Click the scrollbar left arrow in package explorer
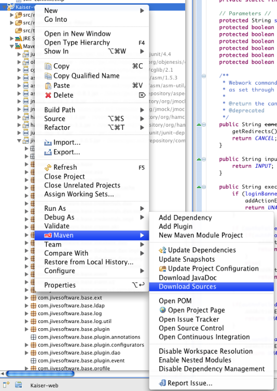Screen dimensions: 277x391 [3, 373]
